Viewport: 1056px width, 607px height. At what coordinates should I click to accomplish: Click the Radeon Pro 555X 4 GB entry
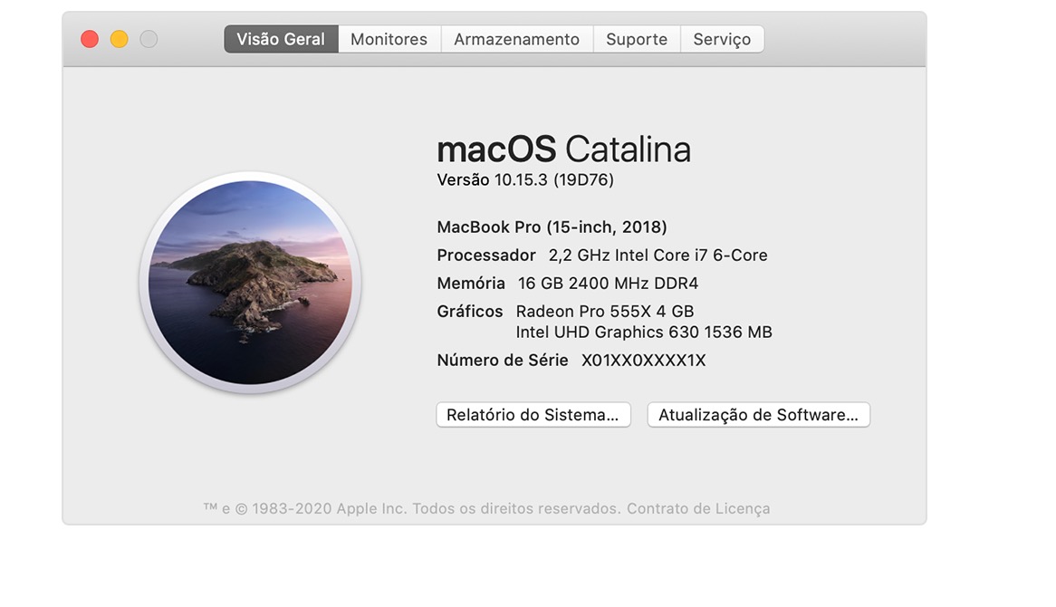(604, 312)
